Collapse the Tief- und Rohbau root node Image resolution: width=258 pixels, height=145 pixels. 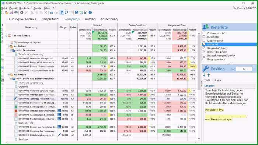pyautogui.click(x=7, y=36)
